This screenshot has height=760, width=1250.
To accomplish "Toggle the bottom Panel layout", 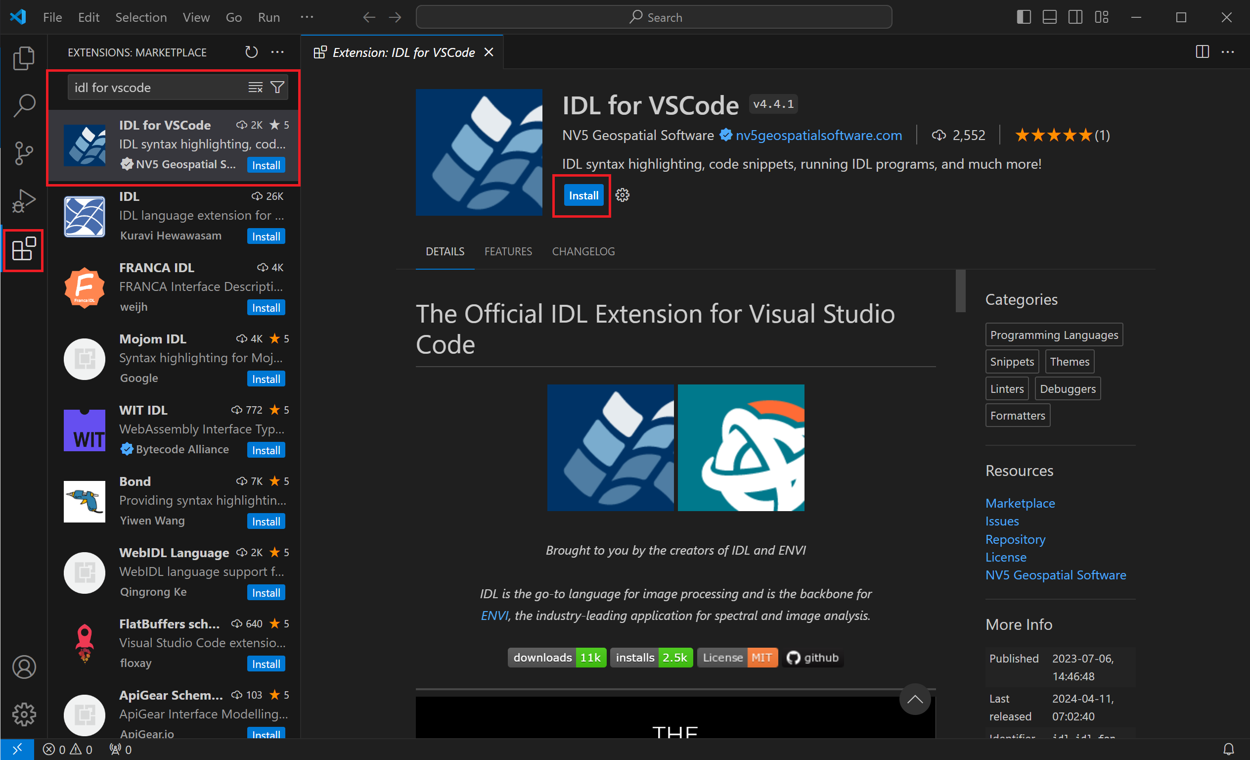I will tap(1050, 17).
